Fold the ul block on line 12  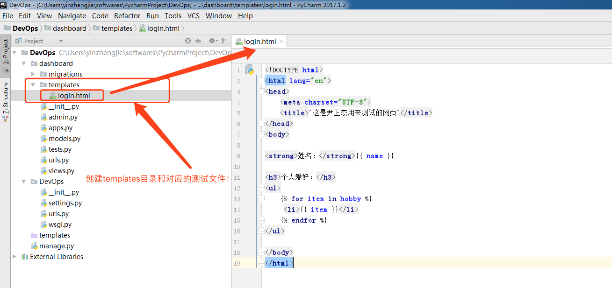click(262, 188)
